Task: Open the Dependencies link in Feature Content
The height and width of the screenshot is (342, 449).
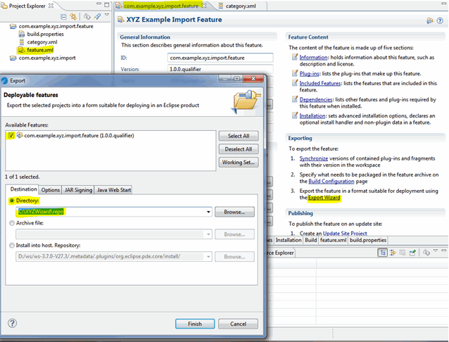Action: click(x=316, y=100)
